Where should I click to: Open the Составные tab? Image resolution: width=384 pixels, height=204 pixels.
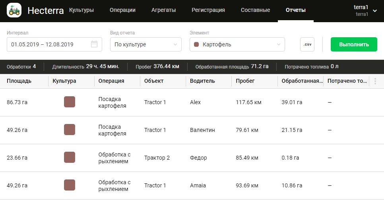pyautogui.click(x=255, y=10)
